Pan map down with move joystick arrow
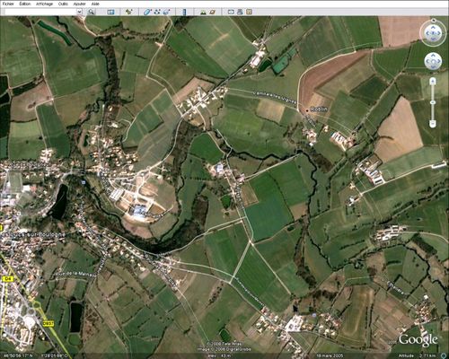Image resolution: width=449 pixels, height=359 pixels. coord(433,66)
